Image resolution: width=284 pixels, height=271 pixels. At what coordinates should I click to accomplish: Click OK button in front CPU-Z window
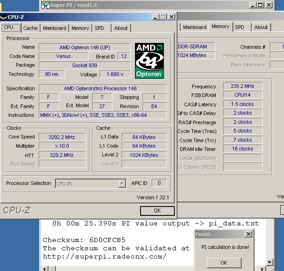pyautogui.click(x=157, y=211)
